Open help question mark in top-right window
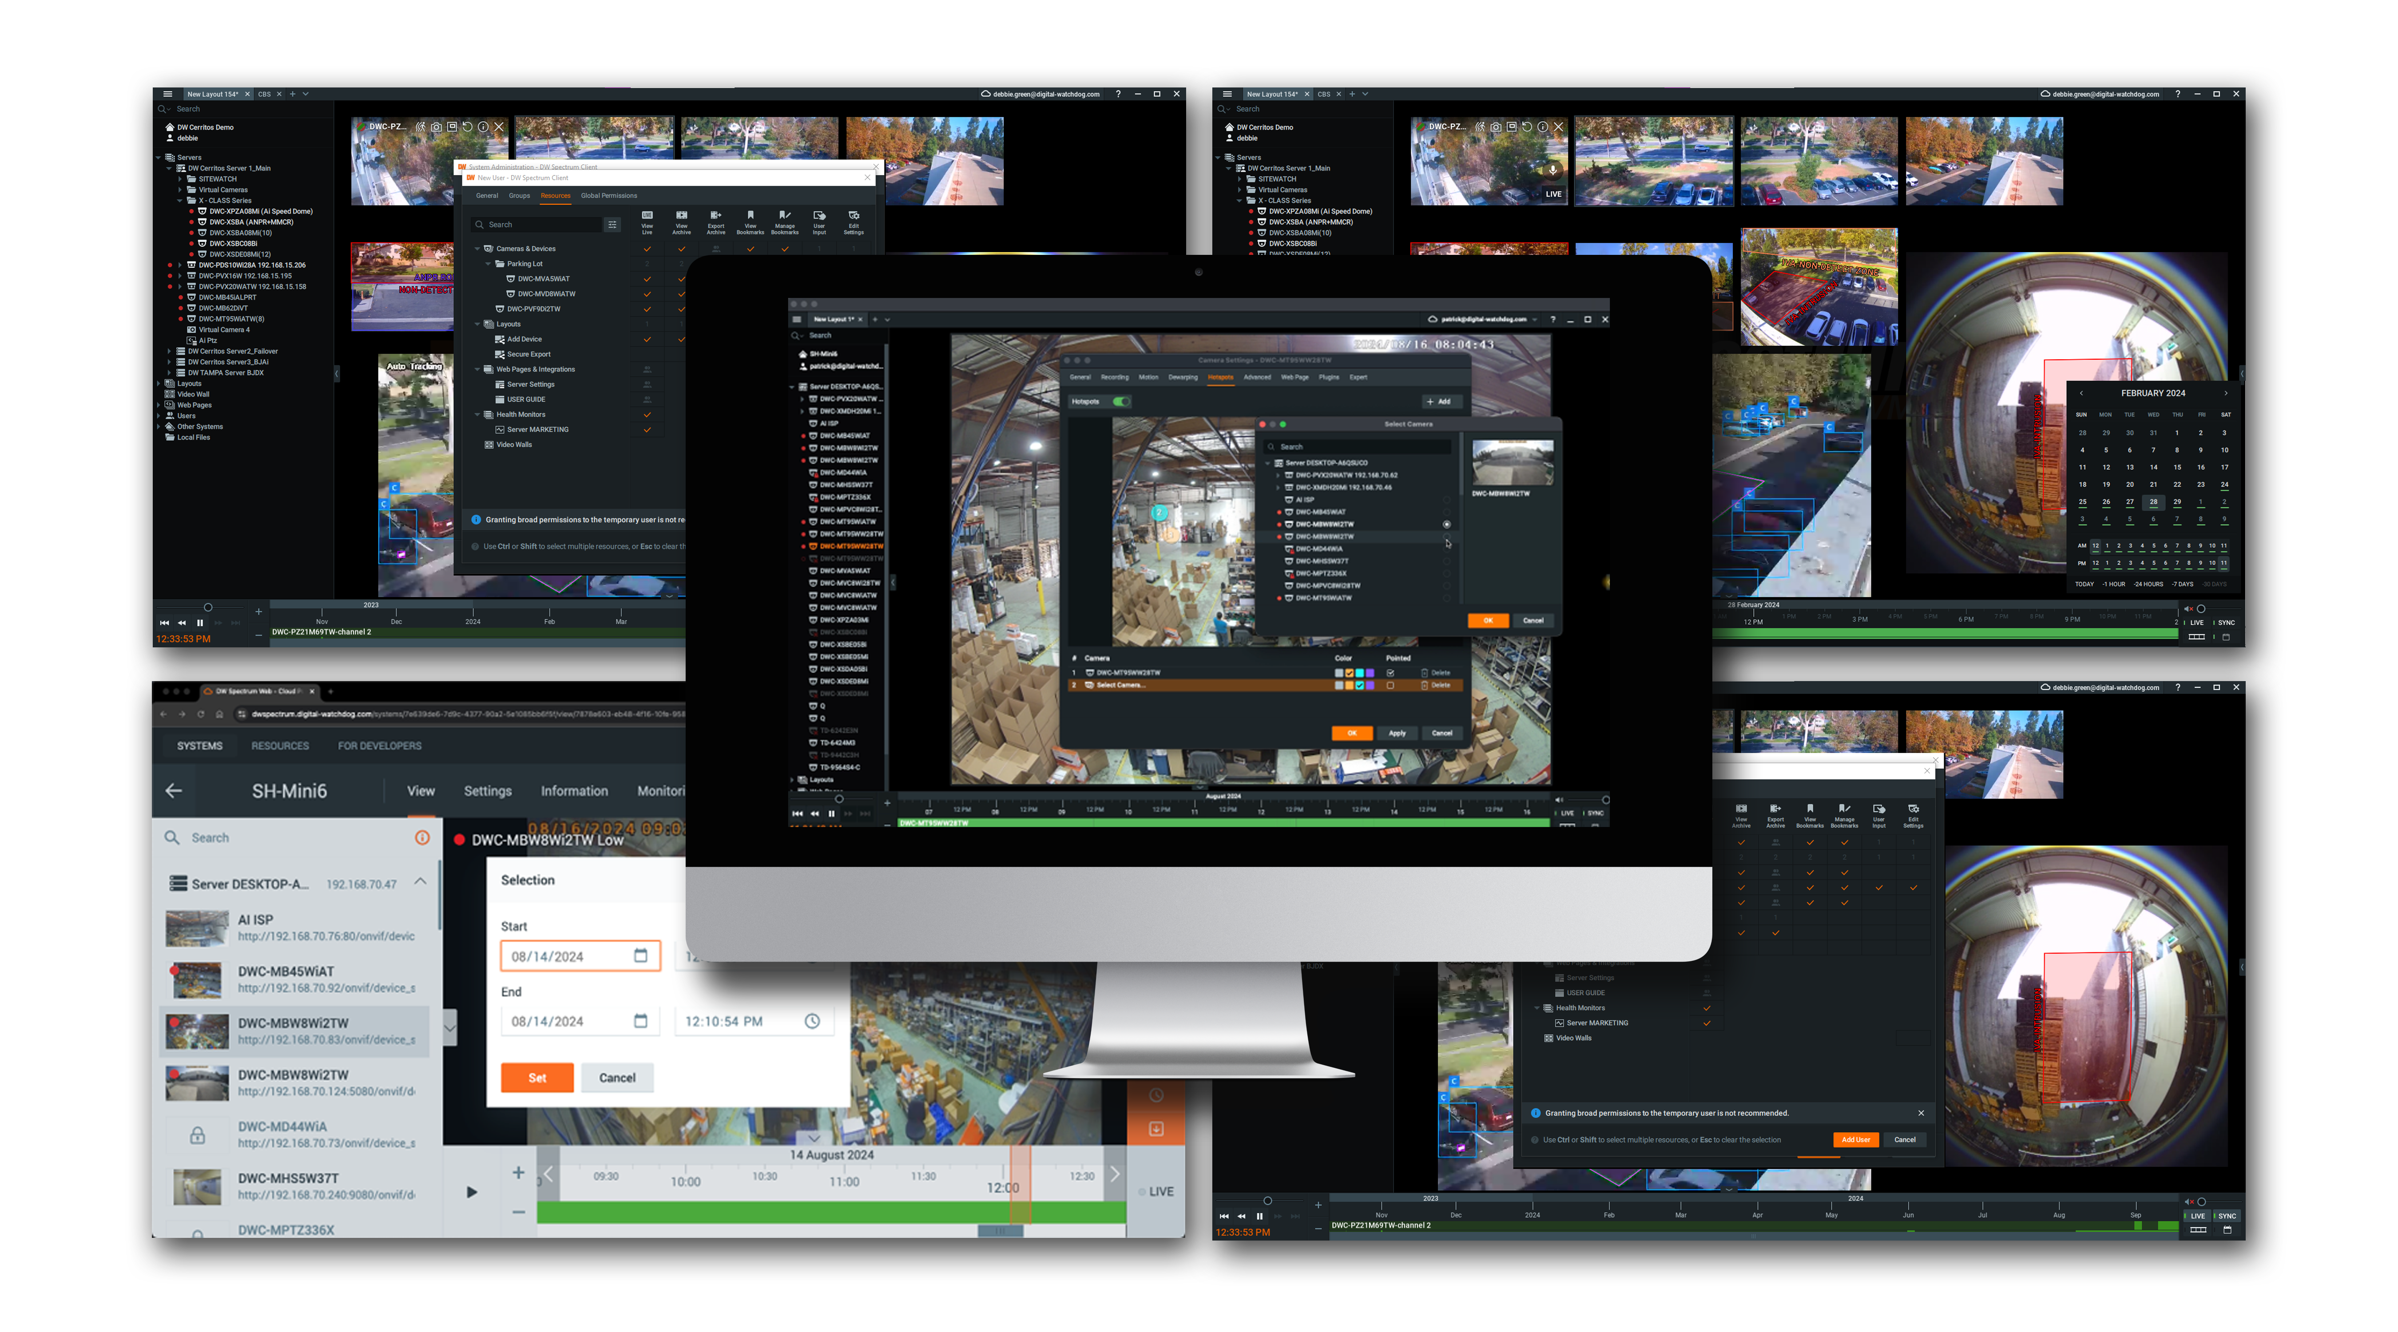This screenshot has width=2398, height=1332. pyautogui.click(x=2177, y=94)
